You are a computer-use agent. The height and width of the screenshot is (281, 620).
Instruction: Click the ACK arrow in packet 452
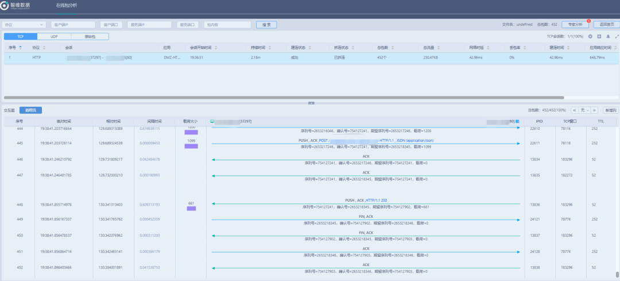366,268
